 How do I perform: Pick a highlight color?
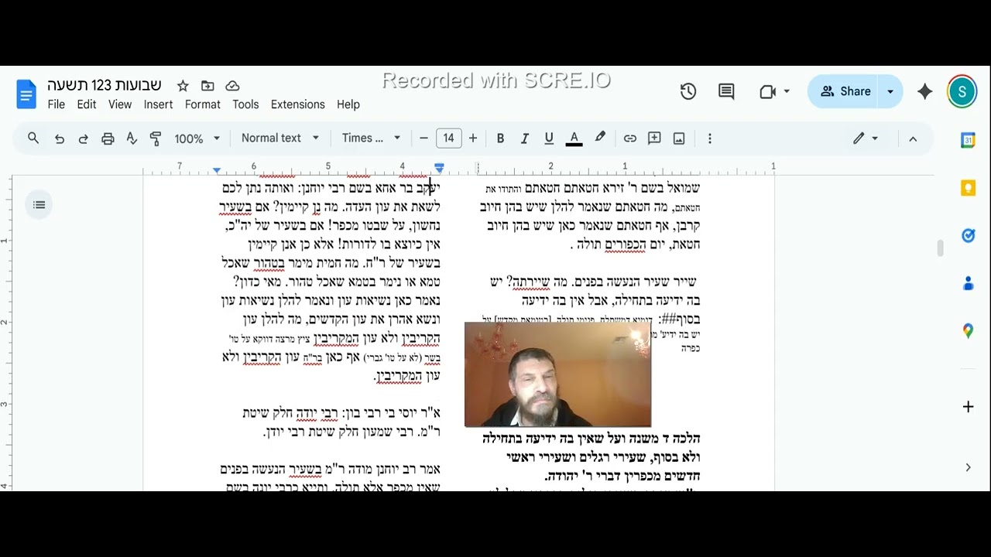pos(600,138)
